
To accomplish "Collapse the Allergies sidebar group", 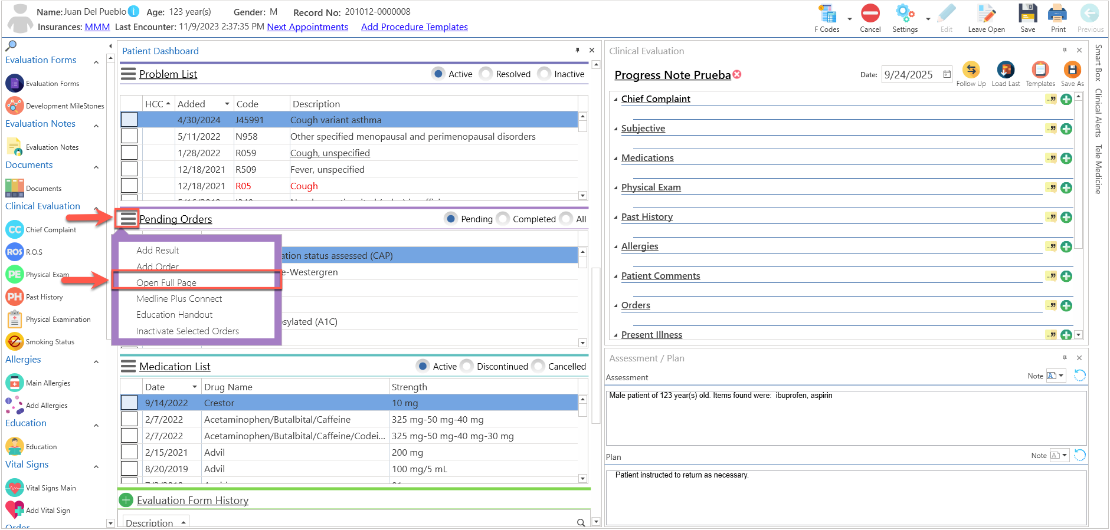I will coord(96,361).
